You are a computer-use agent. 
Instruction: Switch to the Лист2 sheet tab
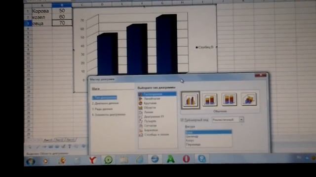click(59, 140)
